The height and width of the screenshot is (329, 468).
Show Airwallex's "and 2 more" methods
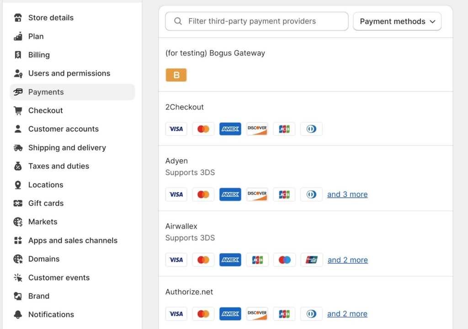point(348,260)
